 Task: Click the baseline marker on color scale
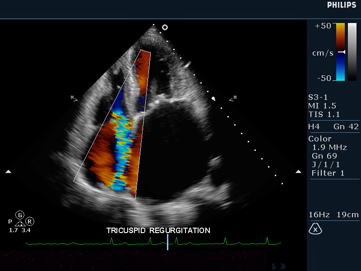342,52
